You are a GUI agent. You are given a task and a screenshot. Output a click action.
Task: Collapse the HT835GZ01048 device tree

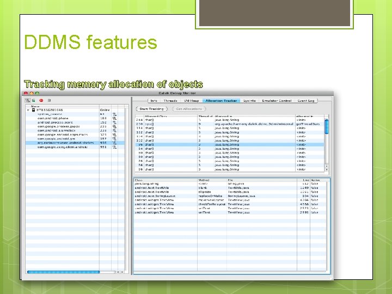pyautogui.click(x=28, y=110)
